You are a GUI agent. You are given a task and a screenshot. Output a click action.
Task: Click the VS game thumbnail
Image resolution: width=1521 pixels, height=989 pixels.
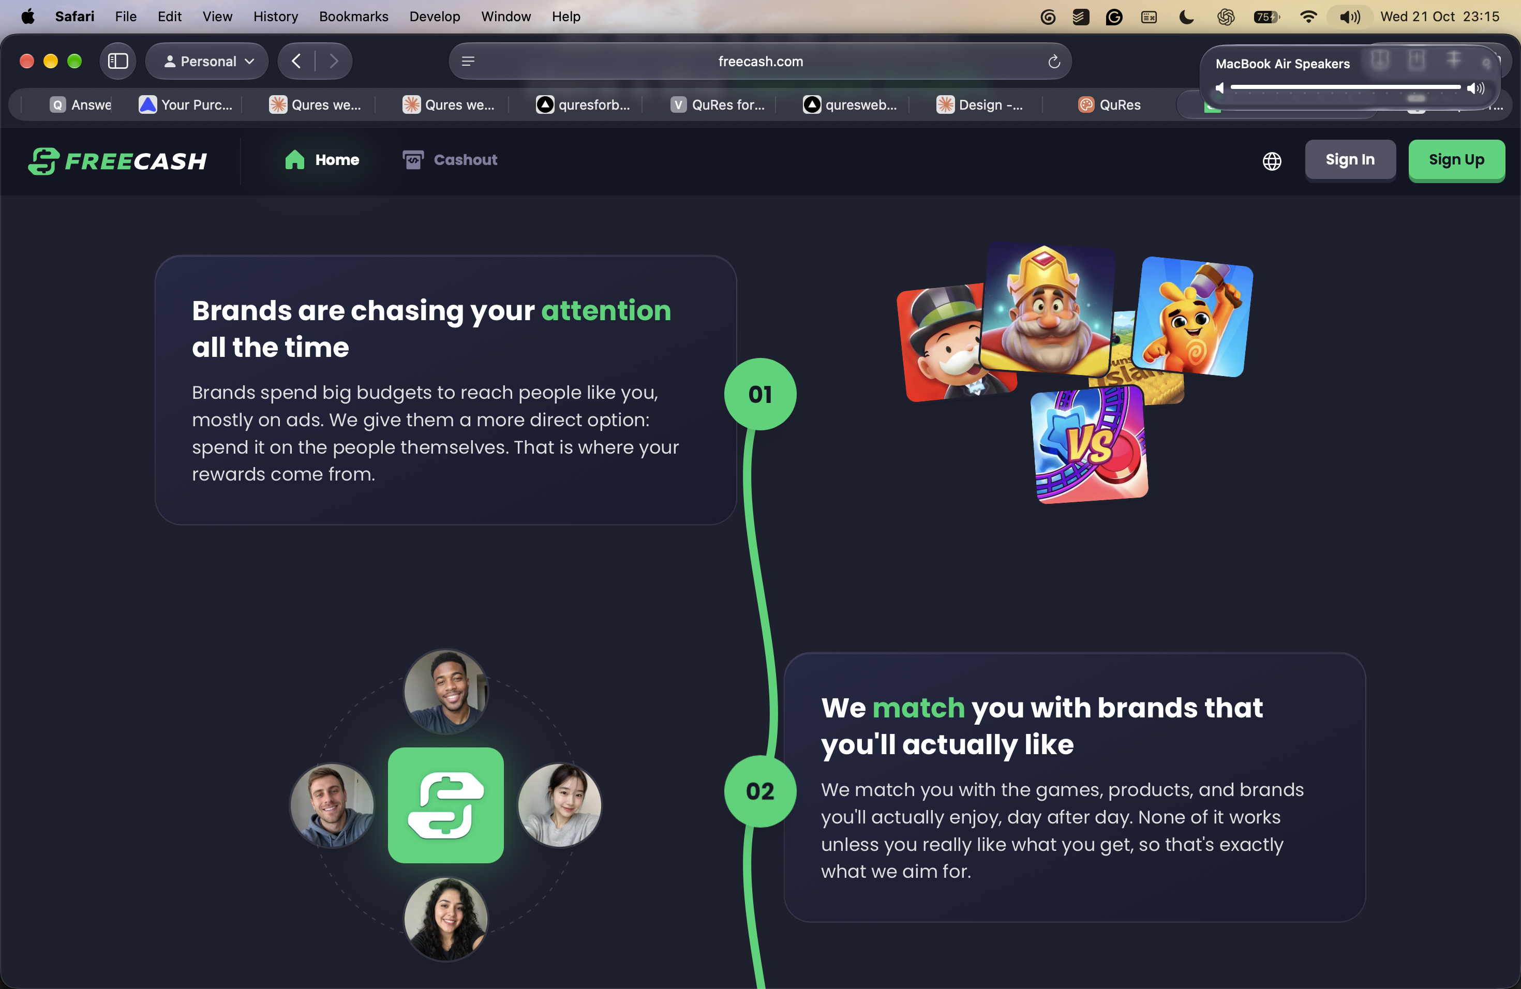coord(1089,445)
